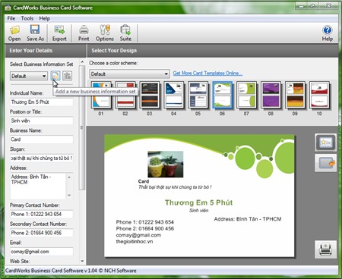This screenshot has width=342, height=279.
Task: Click the Address text area
Action: (x=38, y=186)
